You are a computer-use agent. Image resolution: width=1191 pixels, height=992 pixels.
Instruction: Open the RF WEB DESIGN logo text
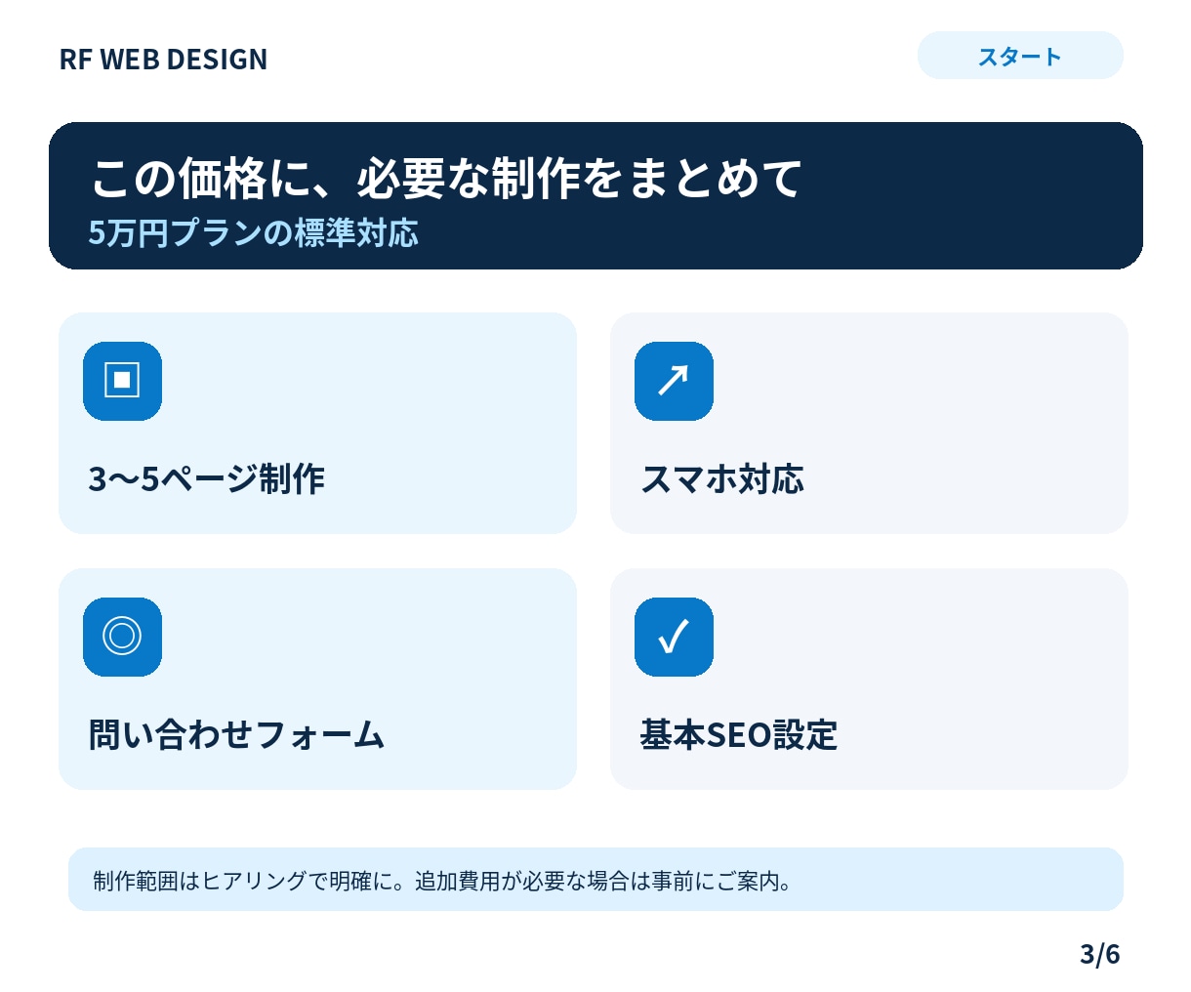[x=163, y=60]
